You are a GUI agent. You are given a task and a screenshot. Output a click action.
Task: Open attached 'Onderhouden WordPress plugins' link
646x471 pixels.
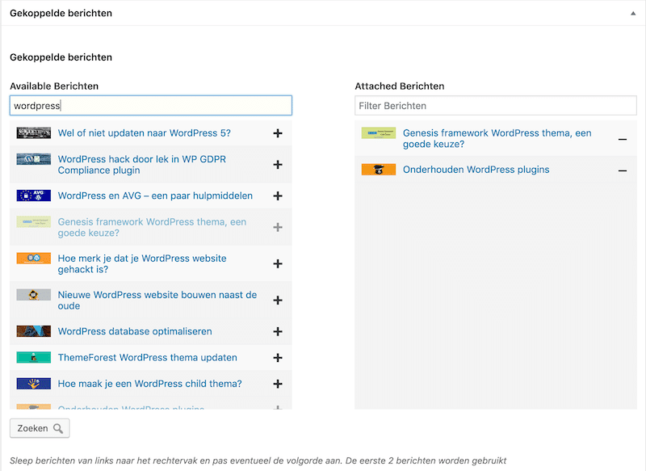[476, 170]
